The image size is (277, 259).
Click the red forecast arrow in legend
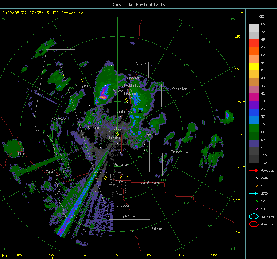click(254, 170)
